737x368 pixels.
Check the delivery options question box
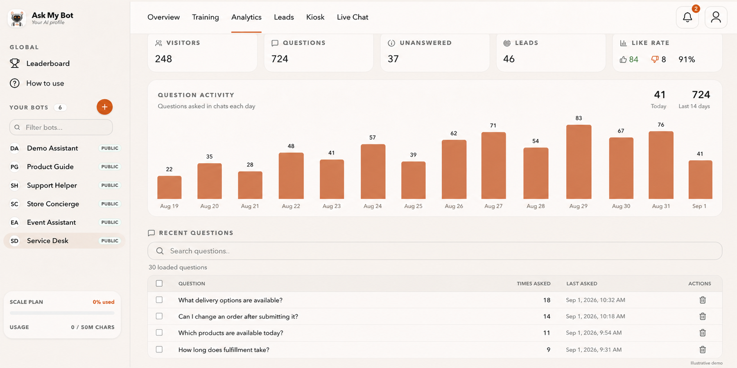tap(159, 300)
